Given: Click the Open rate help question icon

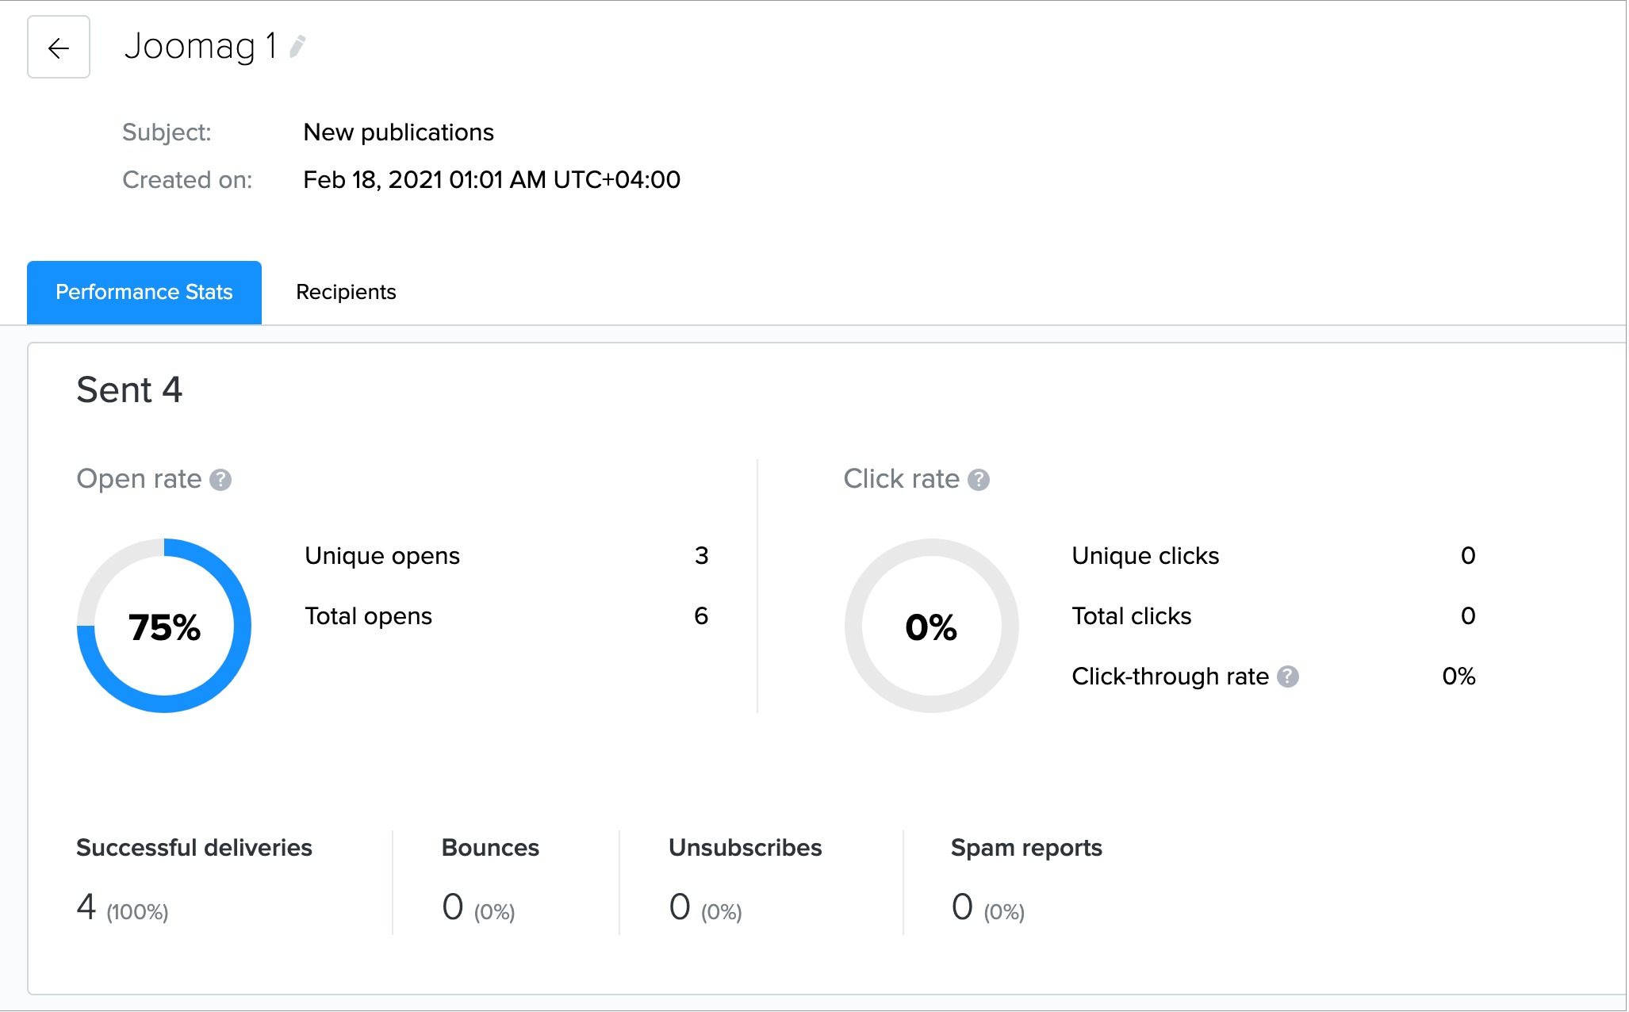Looking at the screenshot, I should point(220,480).
